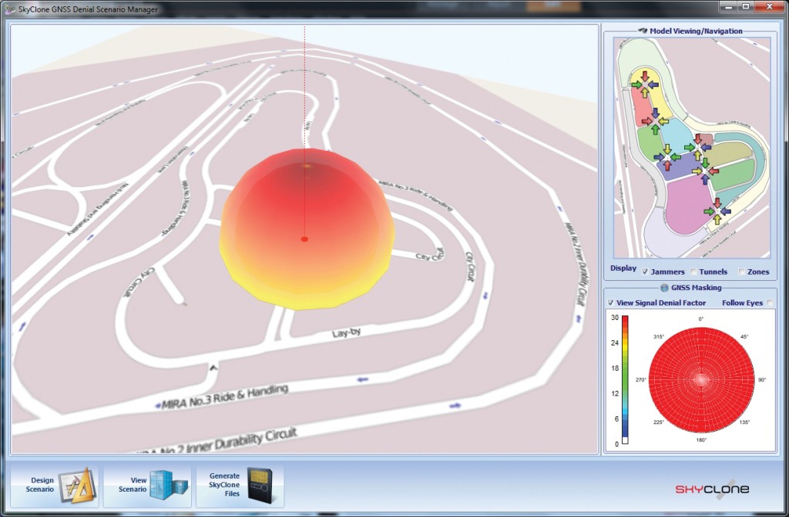789x517 pixels.
Task: Select the View Scenario buildings icon
Action: click(x=166, y=485)
